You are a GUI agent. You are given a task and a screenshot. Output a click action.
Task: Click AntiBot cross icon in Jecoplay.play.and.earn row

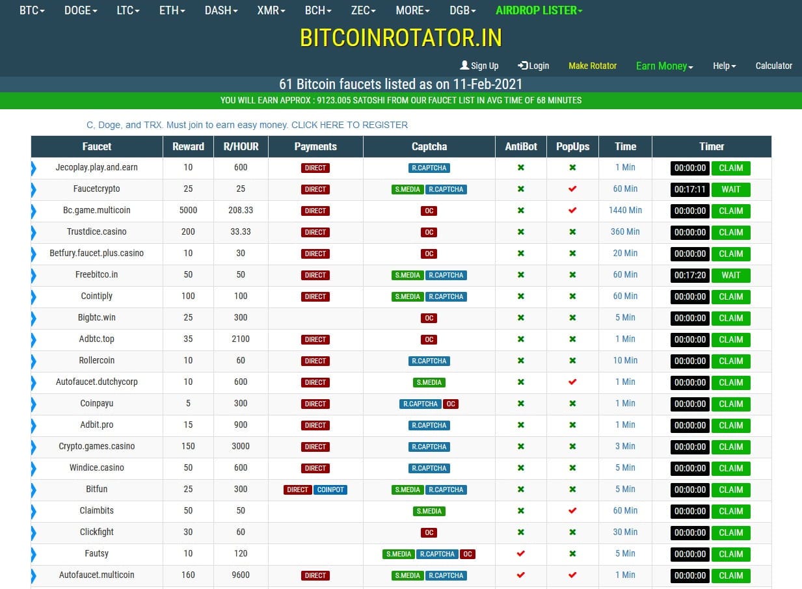coord(521,168)
